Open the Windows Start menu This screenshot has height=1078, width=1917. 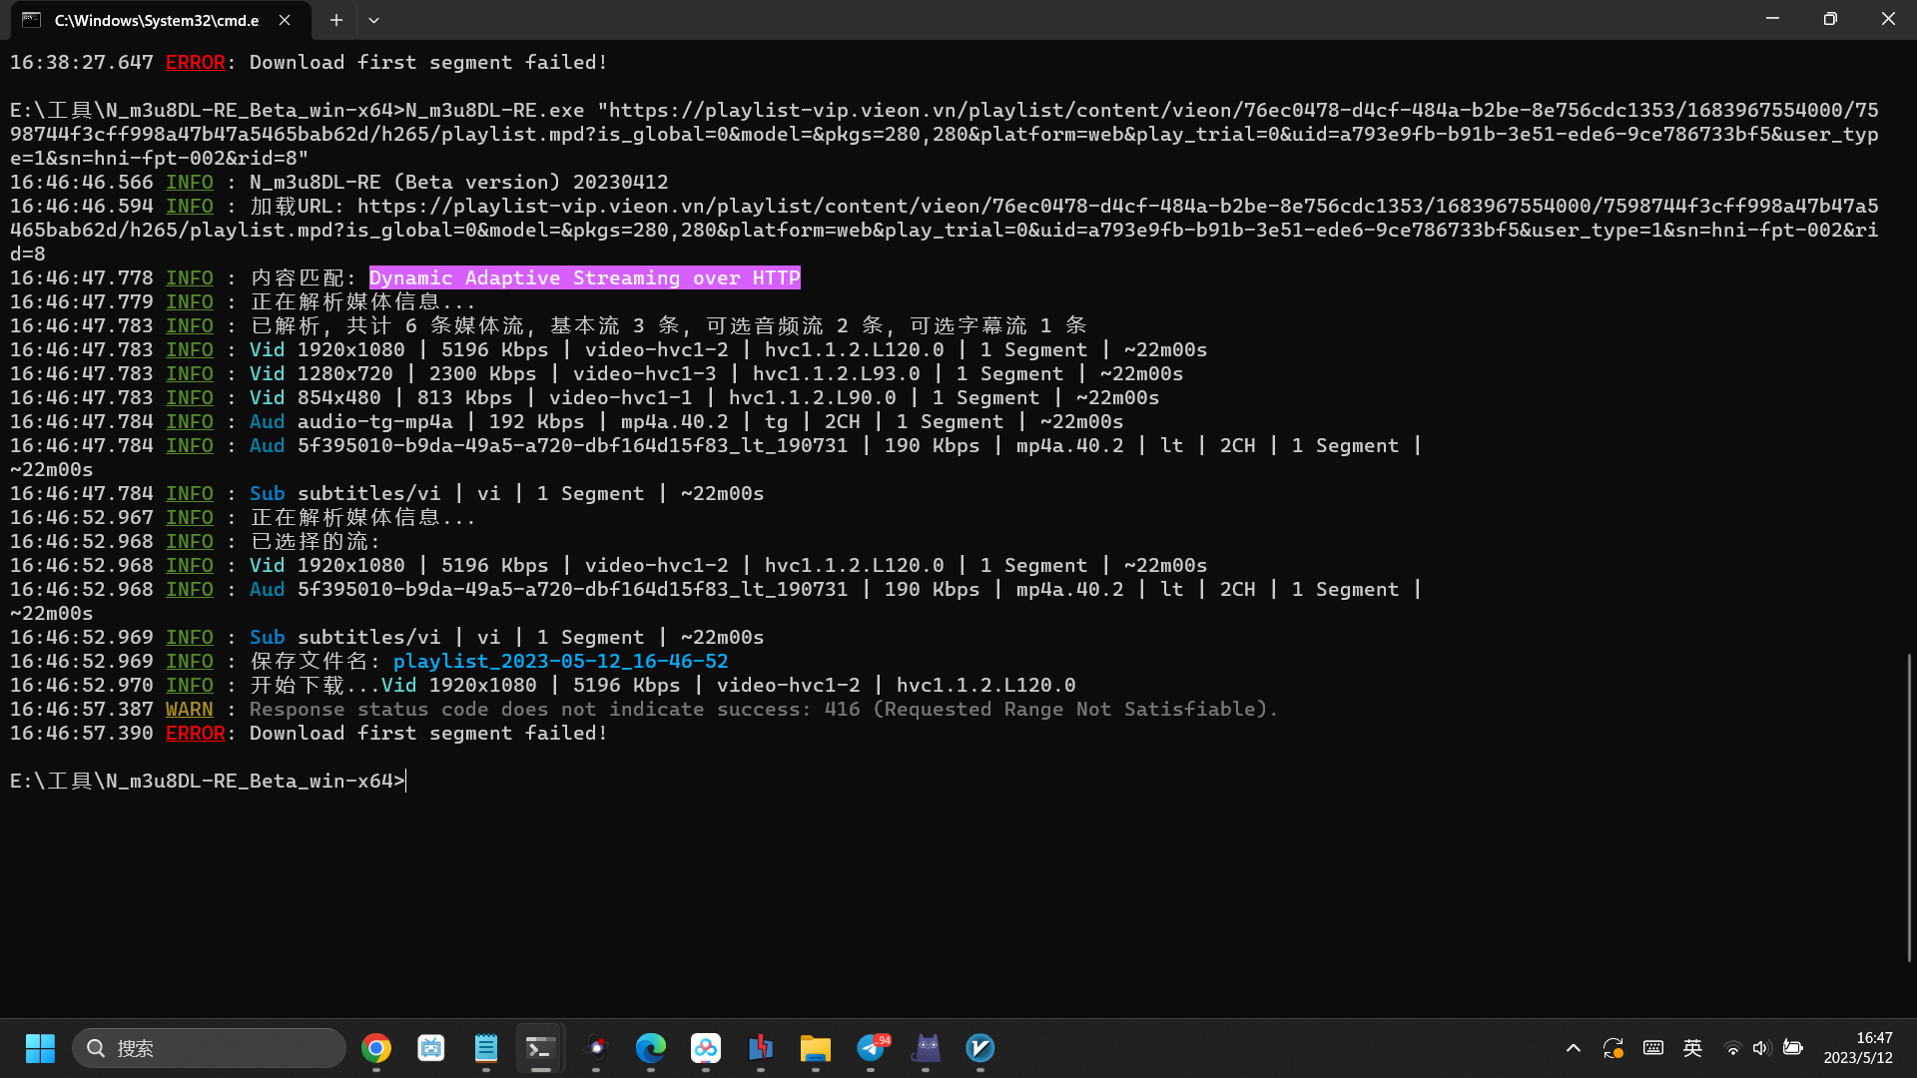40,1048
